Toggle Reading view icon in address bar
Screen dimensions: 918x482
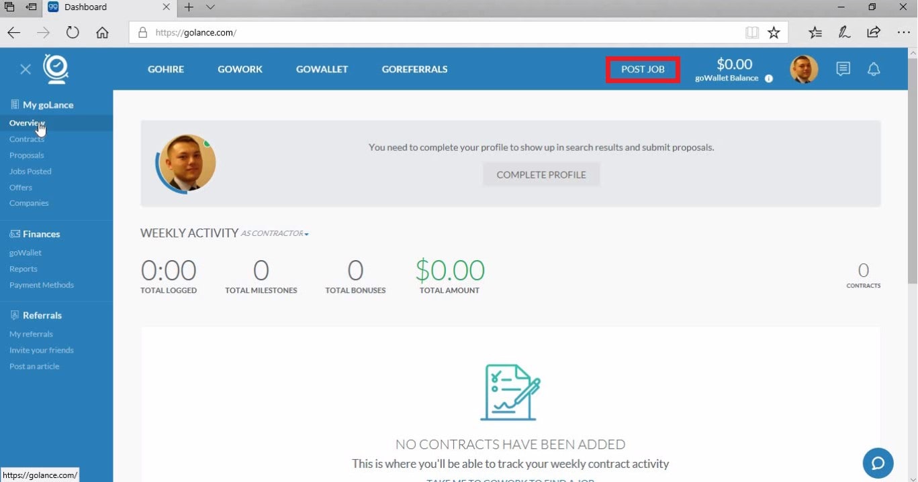(x=751, y=32)
